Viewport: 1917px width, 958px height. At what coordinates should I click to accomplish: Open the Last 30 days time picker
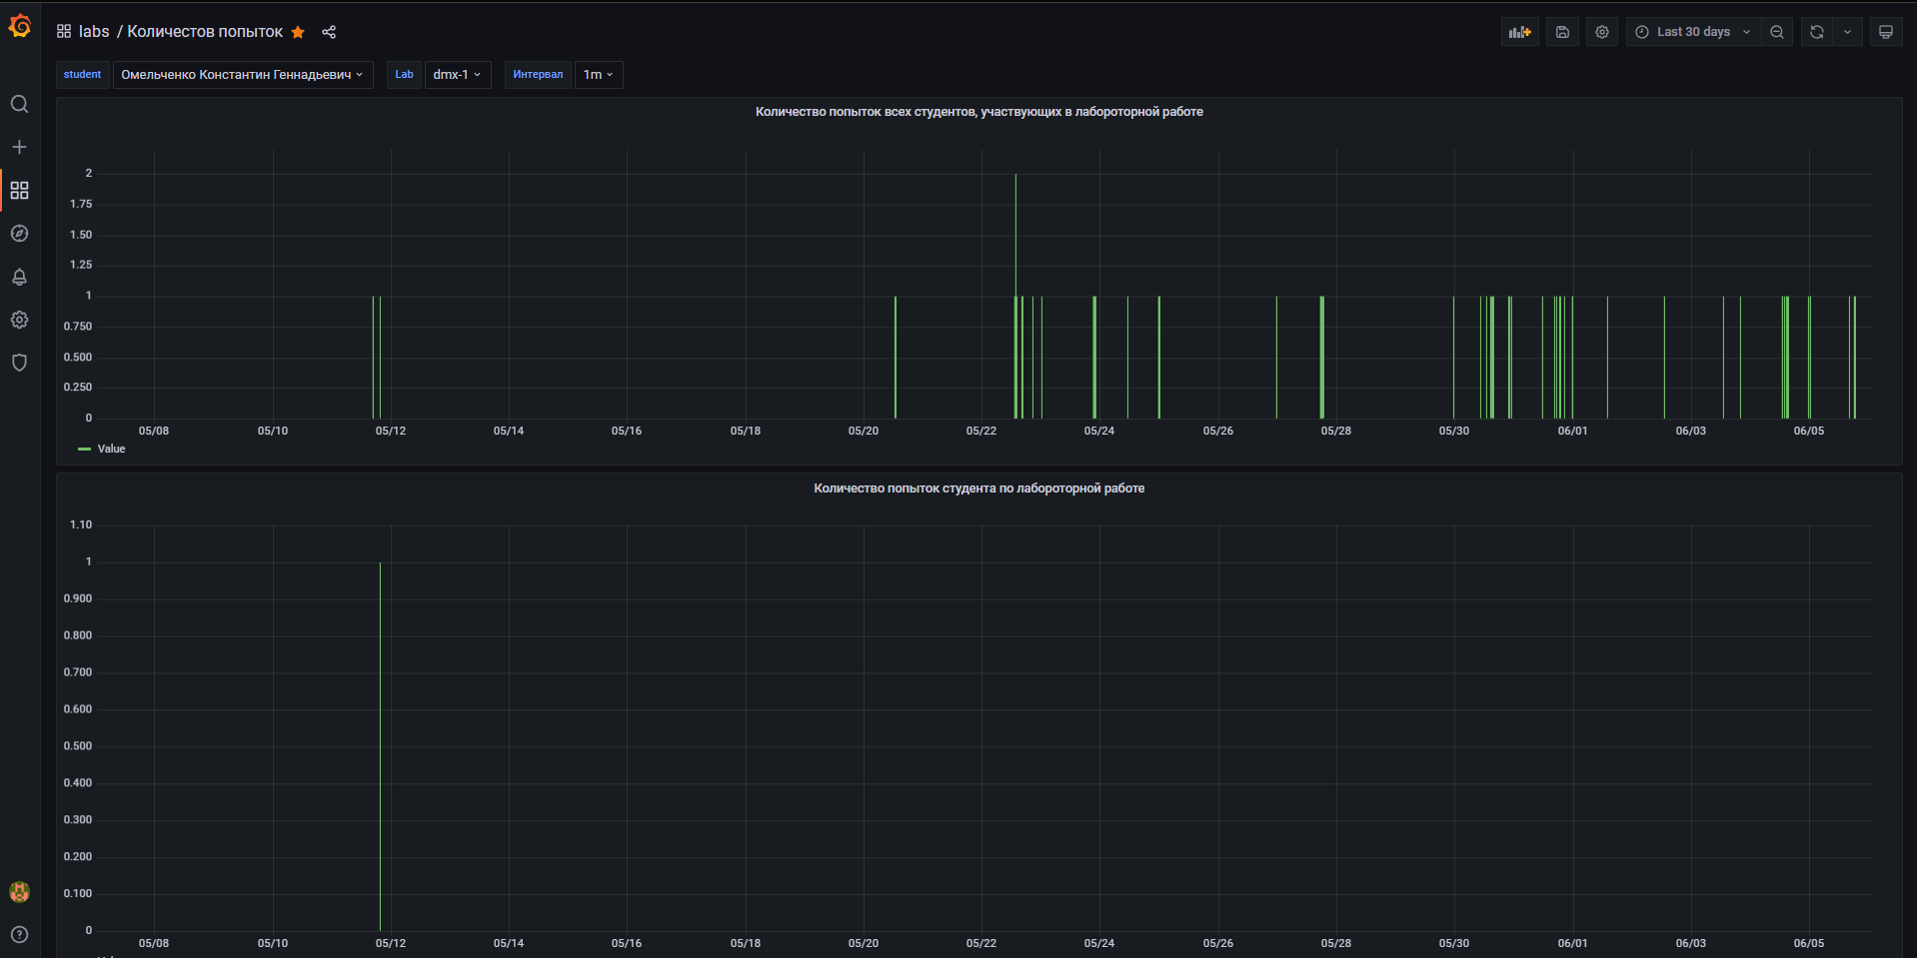(1693, 32)
